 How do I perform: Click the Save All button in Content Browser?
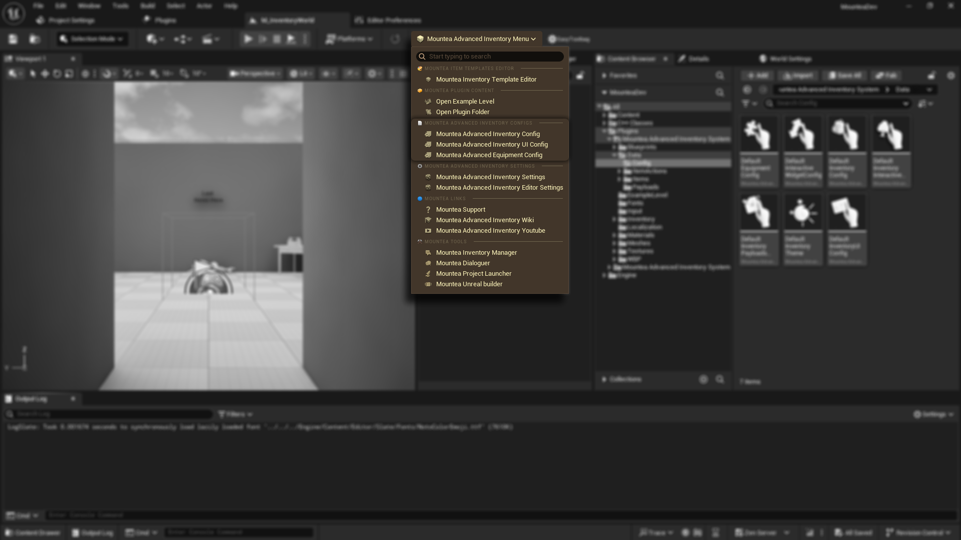845,76
